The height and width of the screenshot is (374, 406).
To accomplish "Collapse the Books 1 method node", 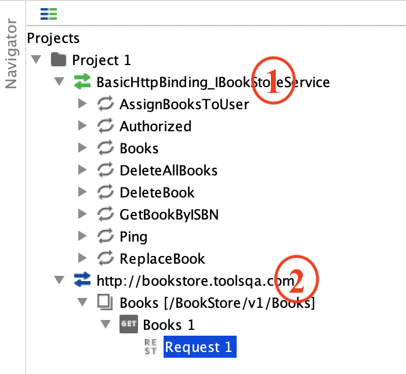I will tap(106, 325).
